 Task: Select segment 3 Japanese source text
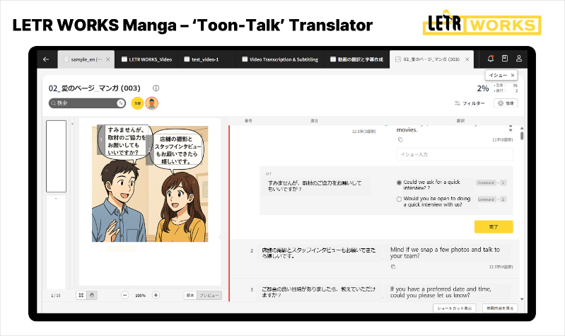coord(318,292)
